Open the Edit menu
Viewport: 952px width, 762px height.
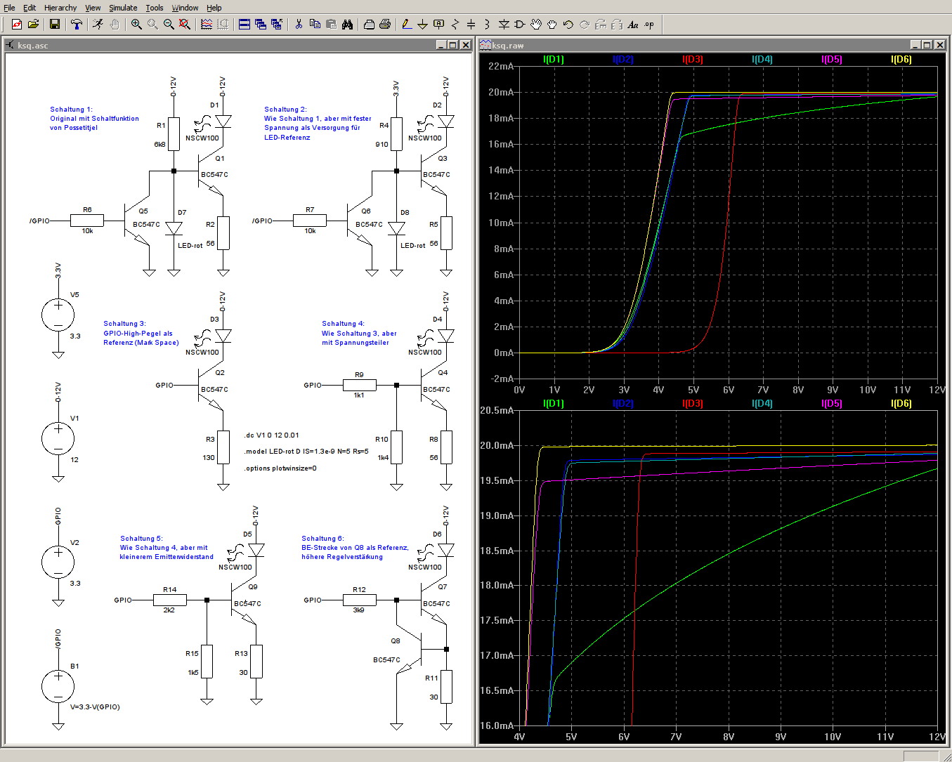pyautogui.click(x=30, y=8)
